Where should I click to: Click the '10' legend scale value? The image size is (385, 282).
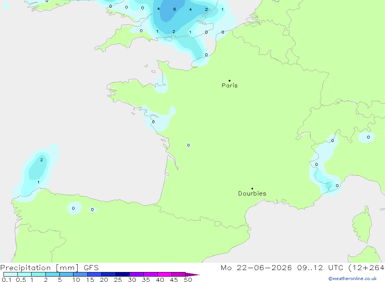coord(76,280)
